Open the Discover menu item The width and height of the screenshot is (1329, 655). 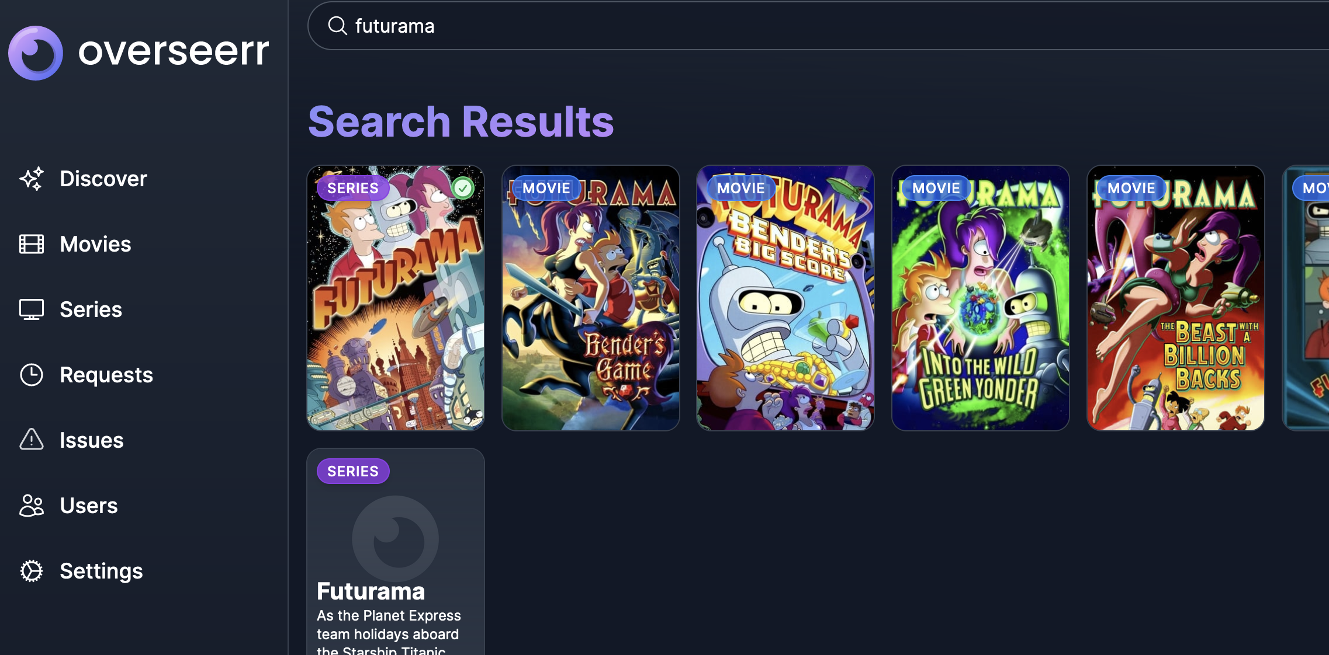(x=103, y=179)
